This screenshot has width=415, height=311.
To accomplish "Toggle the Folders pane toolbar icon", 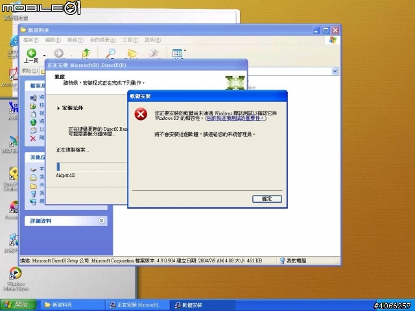I will [132, 53].
